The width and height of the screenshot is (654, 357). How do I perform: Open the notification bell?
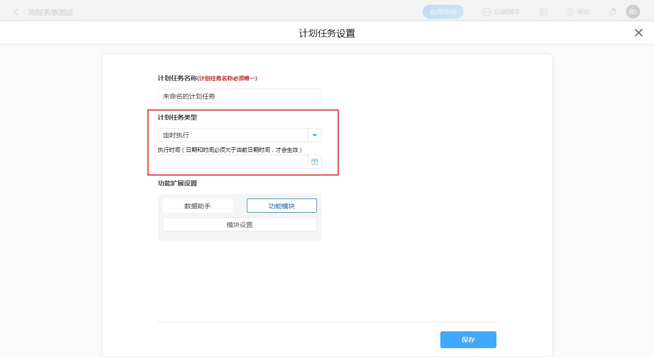[x=612, y=12]
